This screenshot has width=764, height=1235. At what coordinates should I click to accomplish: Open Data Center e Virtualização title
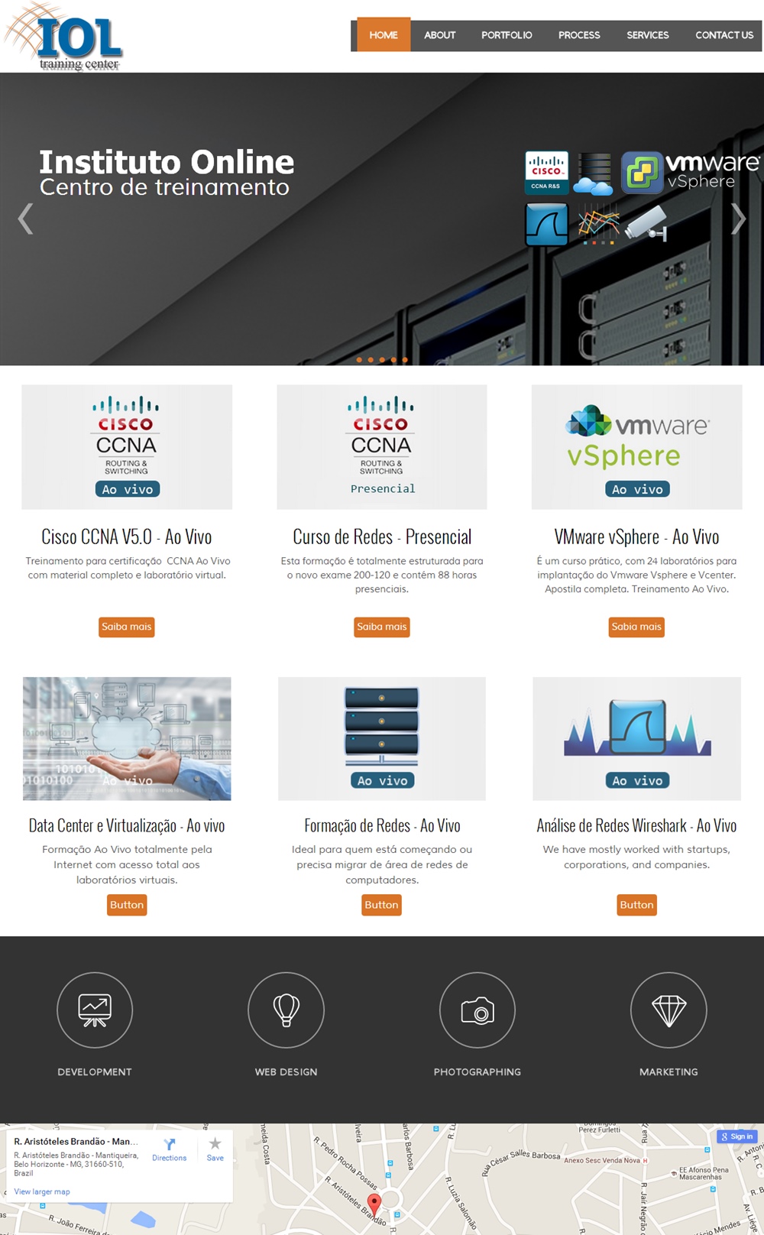[x=127, y=825]
